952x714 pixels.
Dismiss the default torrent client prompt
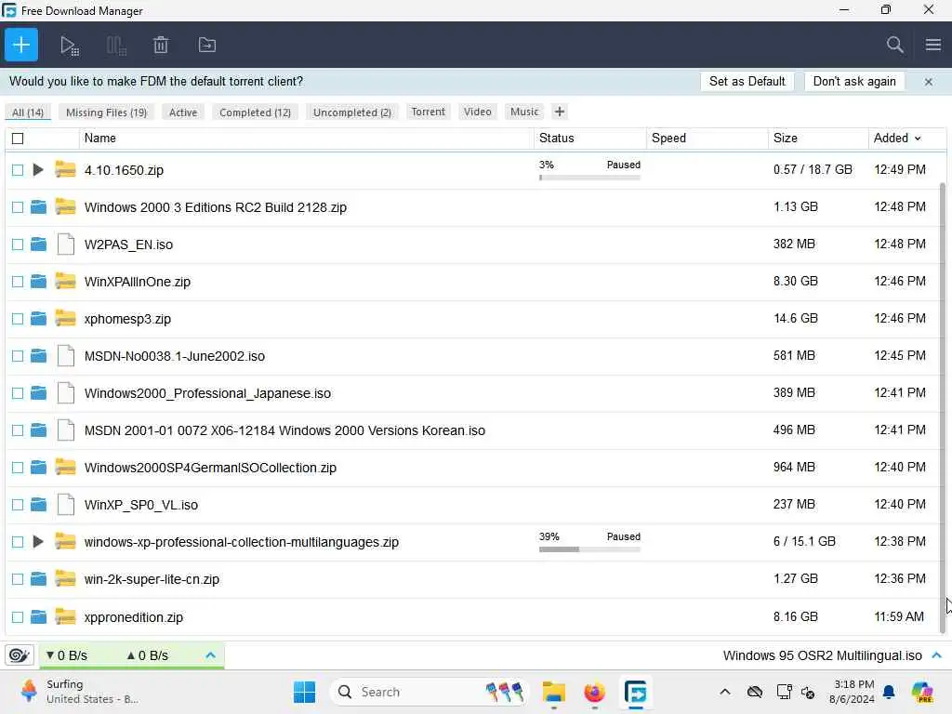929,82
